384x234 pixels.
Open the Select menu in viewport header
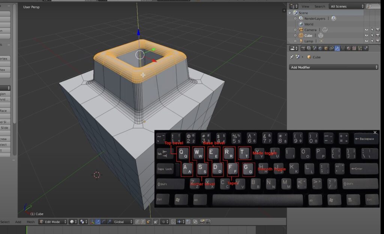[x=5, y=222]
